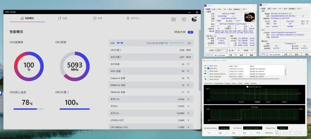Open the Clocks tab in AIDA64
The height and width of the screenshot is (139, 311).
coord(240,83)
